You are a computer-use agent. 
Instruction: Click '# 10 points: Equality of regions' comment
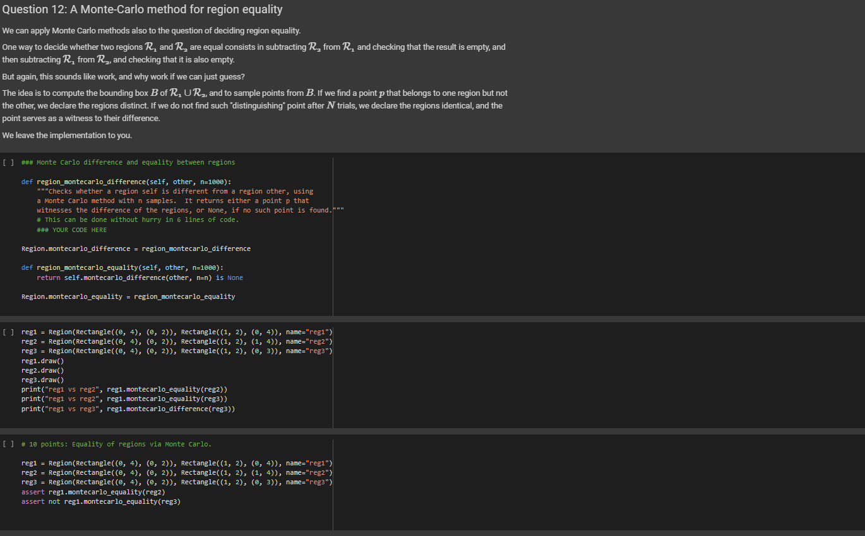(x=117, y=444)
